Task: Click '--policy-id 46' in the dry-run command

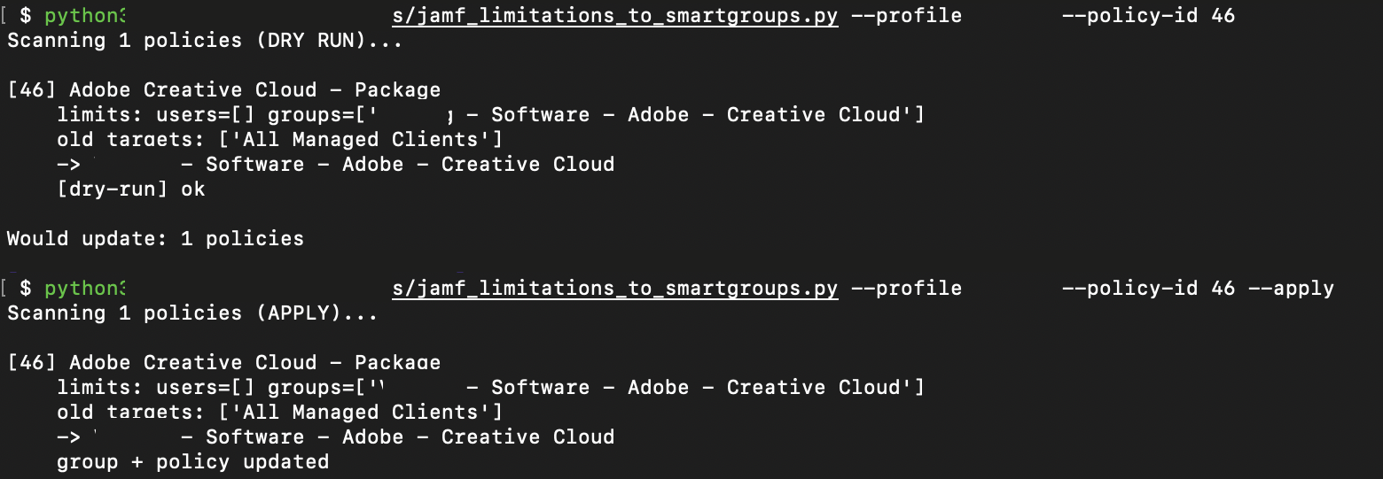Action: click(1148, 16)
